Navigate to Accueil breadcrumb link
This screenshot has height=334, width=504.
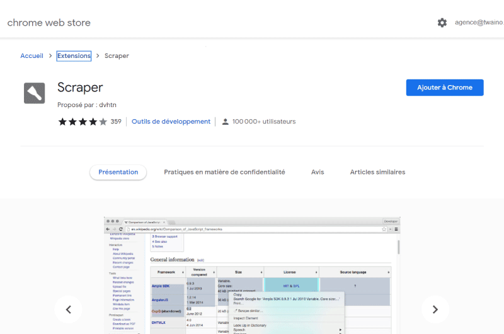pos(31,55)
